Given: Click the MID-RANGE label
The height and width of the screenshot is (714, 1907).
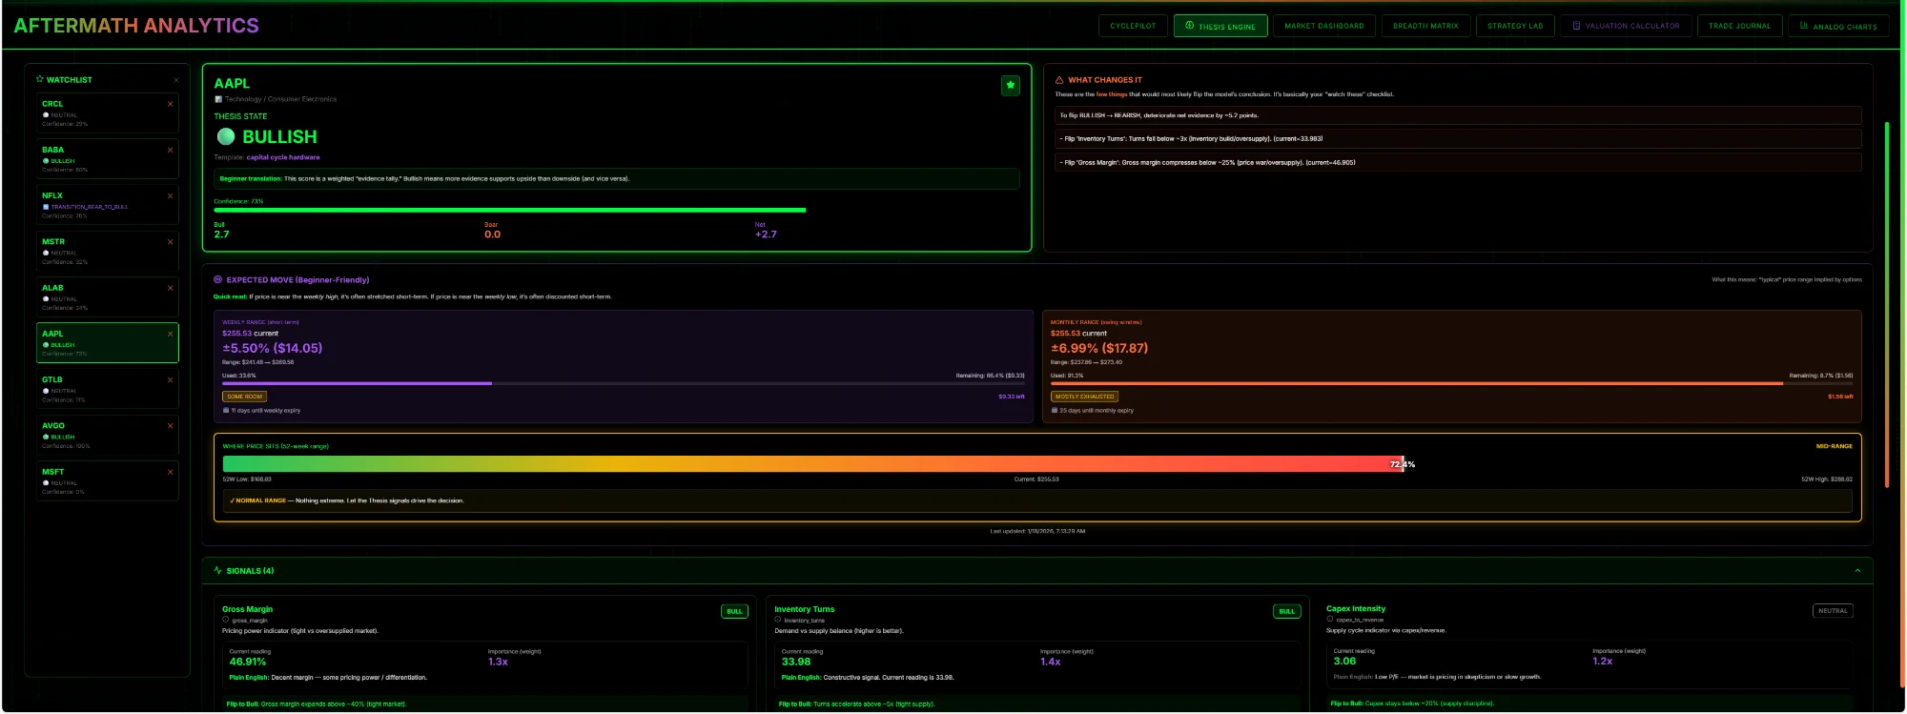Looking at the screenshot, I should tap(1834, 446).
